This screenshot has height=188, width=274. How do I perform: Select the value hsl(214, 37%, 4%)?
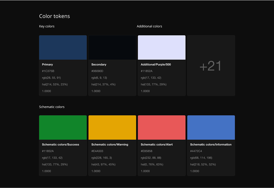pyautogui.click(x=103, y=84)
